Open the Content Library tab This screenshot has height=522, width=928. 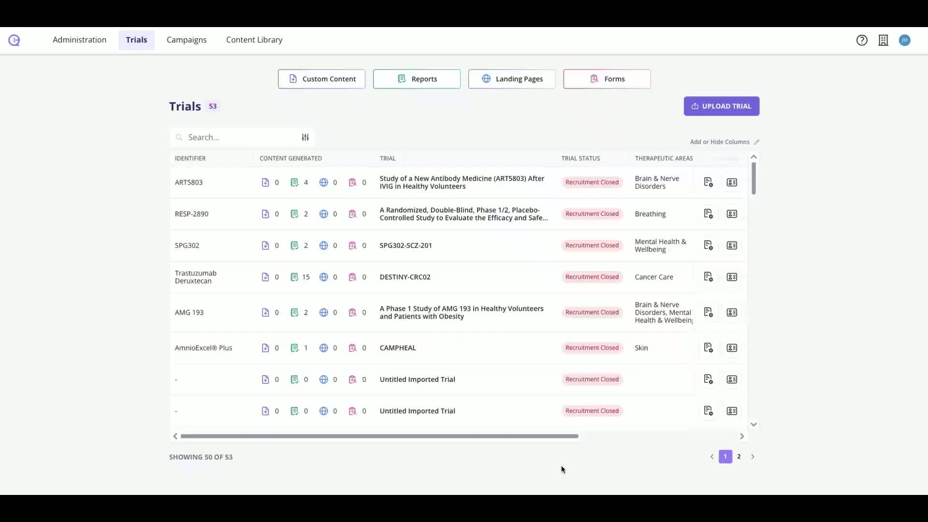pyautogui.click(x=254, y=40)
